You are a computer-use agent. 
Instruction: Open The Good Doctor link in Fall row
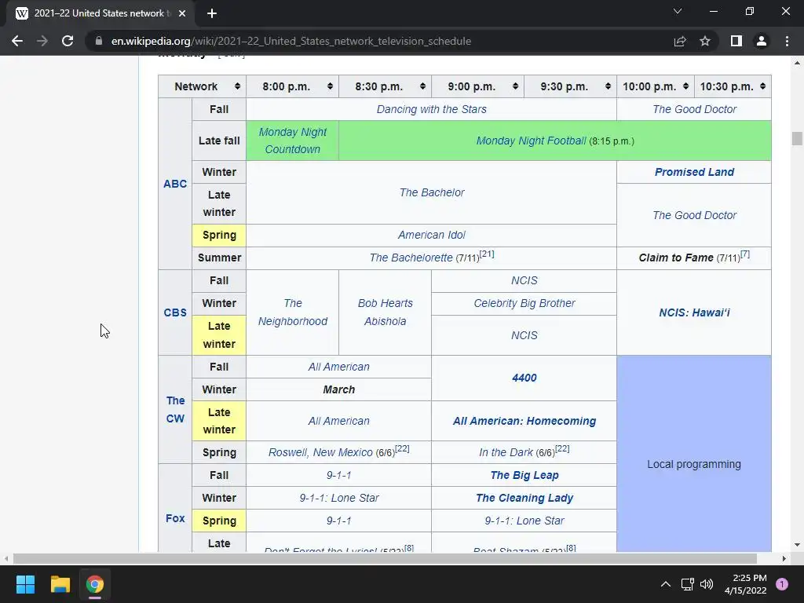694,109
